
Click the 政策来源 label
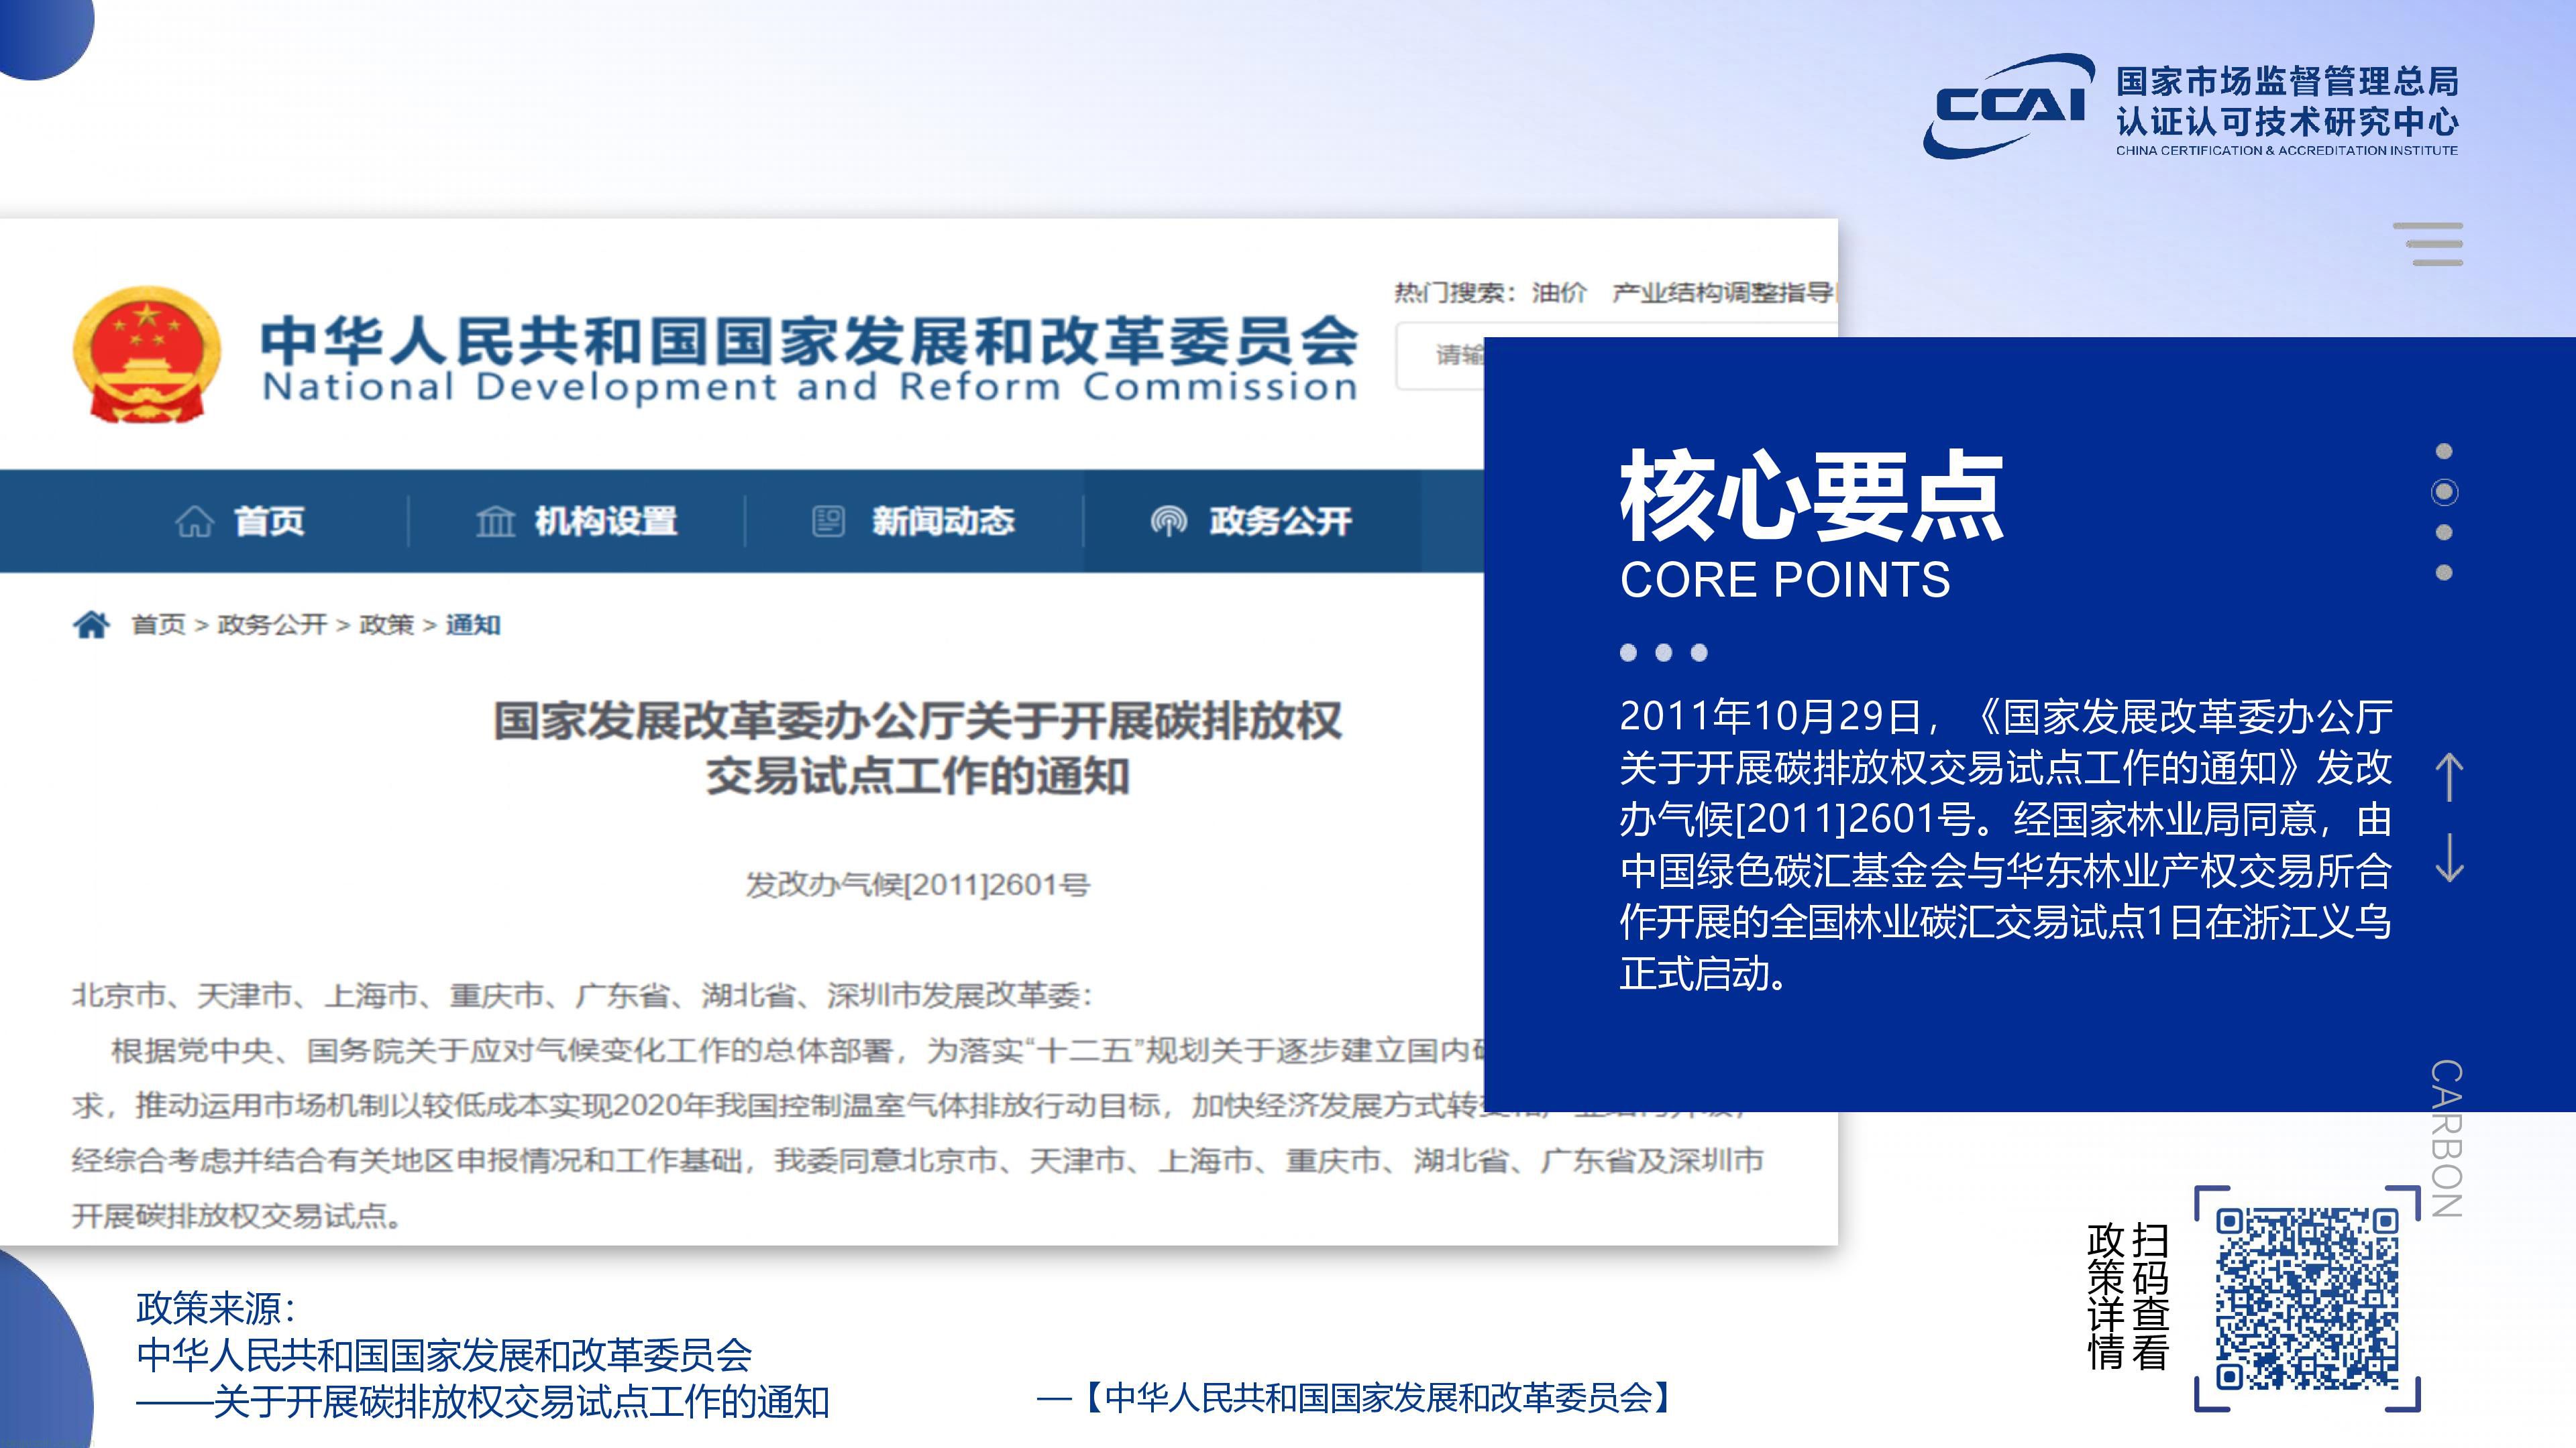216,1308
